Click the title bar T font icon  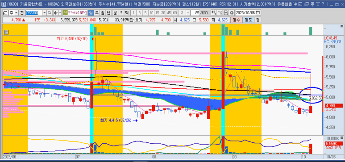[x=318, y=4]
